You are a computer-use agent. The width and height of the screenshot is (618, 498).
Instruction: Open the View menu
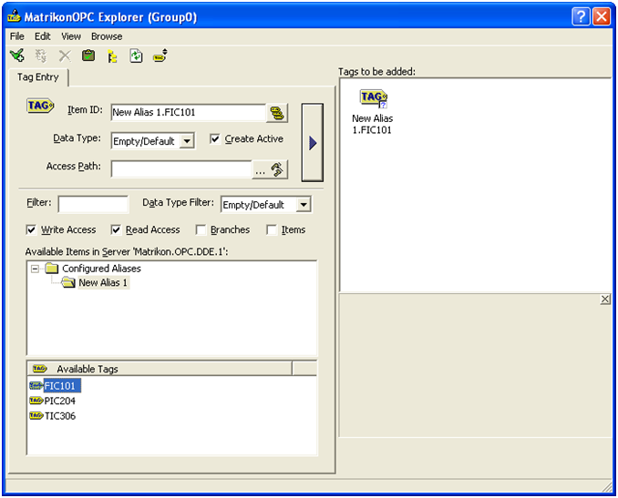tap(71, 36)
